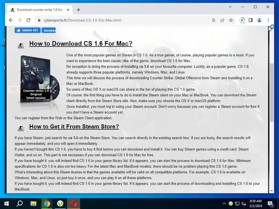Viewport: 279px width, 209px height.
Task: Open a new browser tab
Action: click(x=78, y=10)
